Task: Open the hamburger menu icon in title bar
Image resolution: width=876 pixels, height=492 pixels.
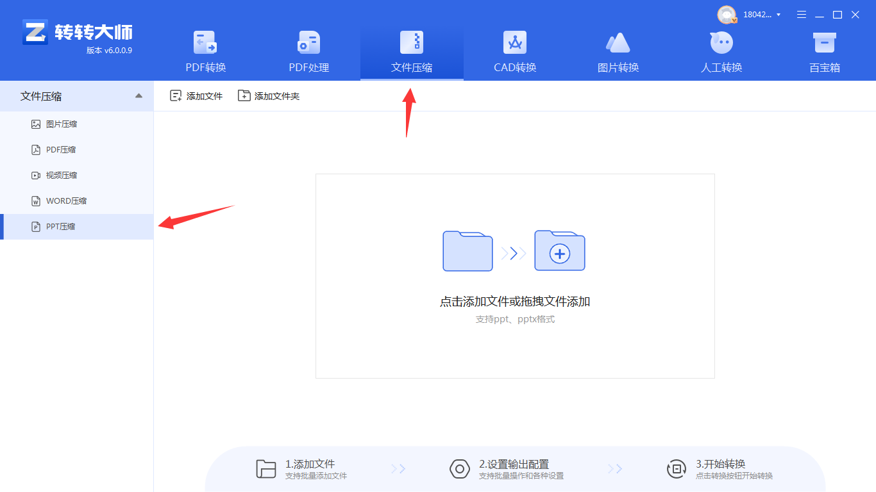Action: pos(802,15)
